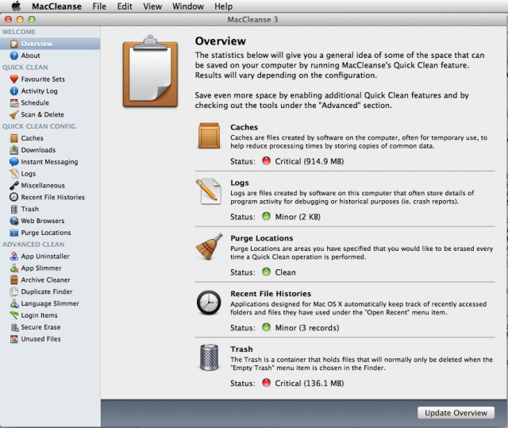The image size is (508, 428).
Task: Click the MacCleanse 3 window title
Action: (x=252, y=20)
